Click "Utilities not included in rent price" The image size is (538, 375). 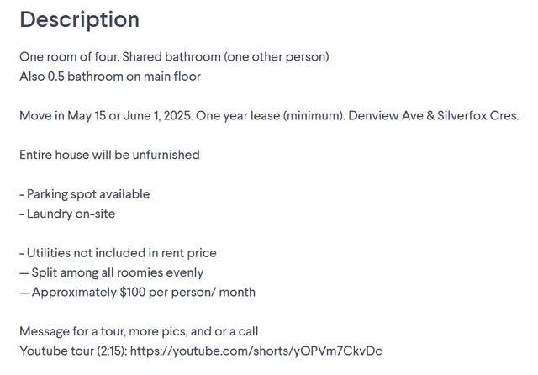pyautogui.click(x=118, y=253)
